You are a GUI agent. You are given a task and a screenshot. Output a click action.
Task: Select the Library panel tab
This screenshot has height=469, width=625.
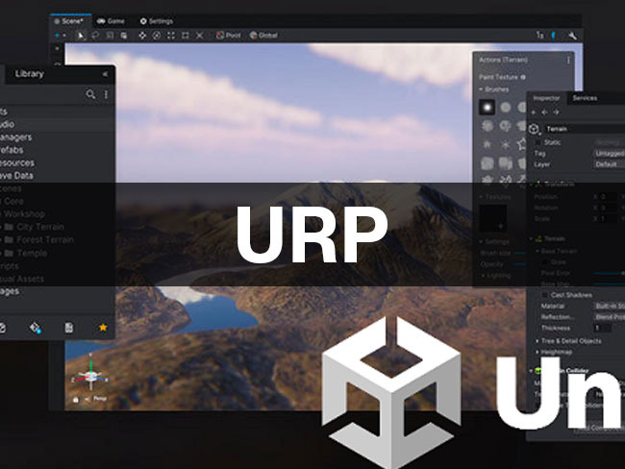tap(30, 74)
